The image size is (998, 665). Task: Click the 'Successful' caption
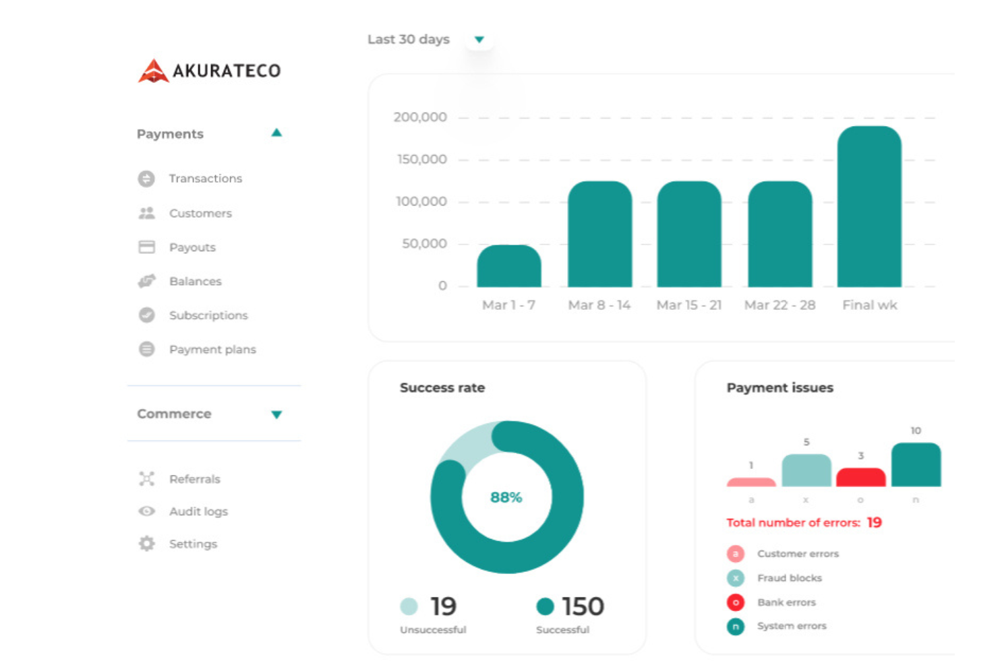562,630
